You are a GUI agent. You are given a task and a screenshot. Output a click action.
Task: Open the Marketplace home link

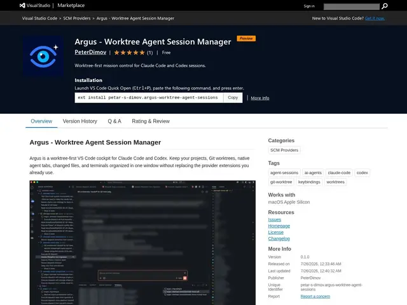(71, 6)
